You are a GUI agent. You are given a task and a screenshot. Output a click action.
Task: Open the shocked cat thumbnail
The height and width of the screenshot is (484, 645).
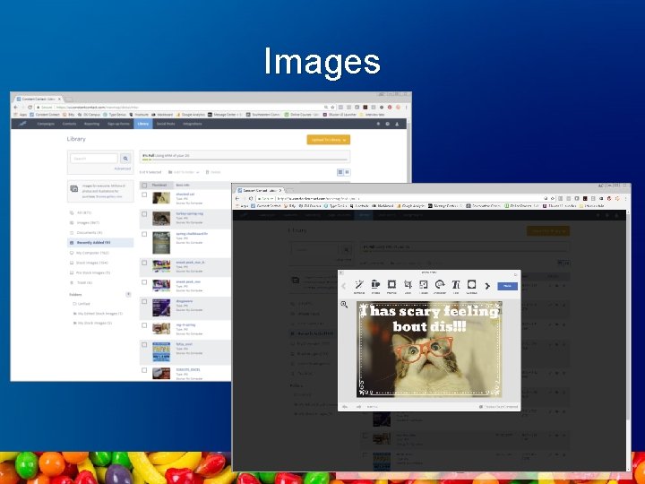coord(161,198)
